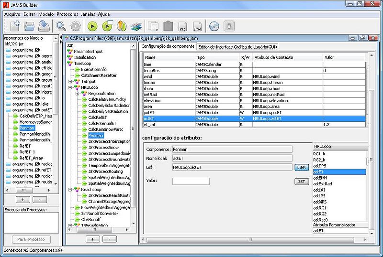This screenshot has height=257, width=383.
Task: Click the gear settings toolbar icon
Action: pyautogui.click(x=75, y=26)
